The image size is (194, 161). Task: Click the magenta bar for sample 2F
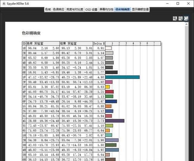[x=109, y=82]
